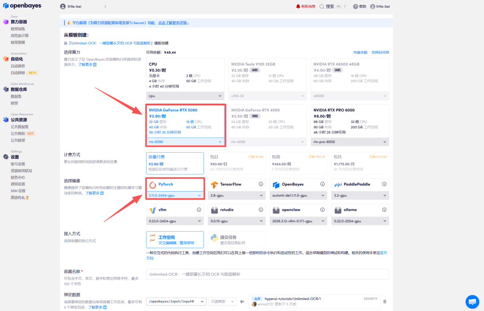The width and height of the screenshot is (484, 311).
Task: Click the notification bell icon
Action: (x=298, y=6)
